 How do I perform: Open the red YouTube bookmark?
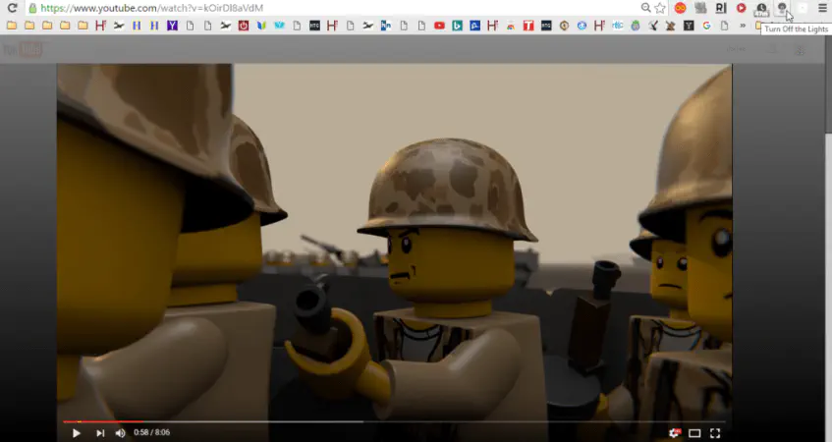pos(439,26)
